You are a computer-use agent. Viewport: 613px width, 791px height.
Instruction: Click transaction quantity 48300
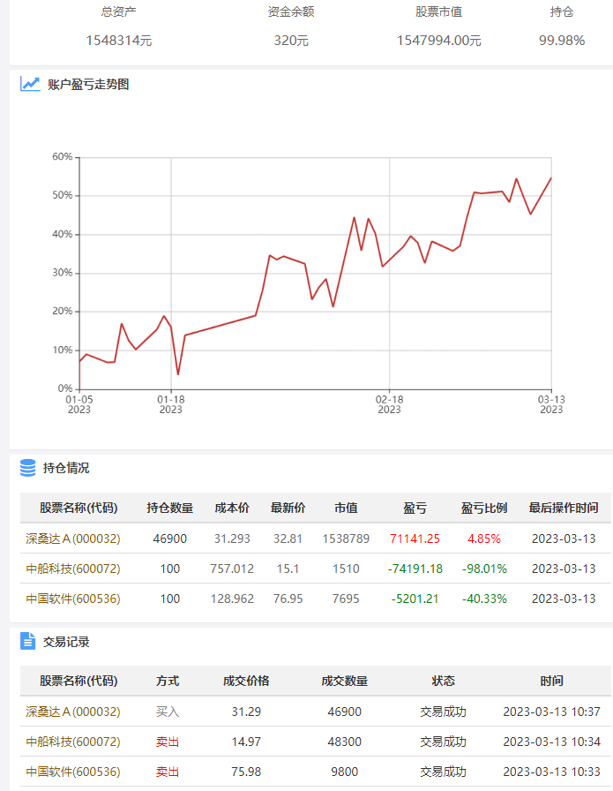click(x=344, y=742)
